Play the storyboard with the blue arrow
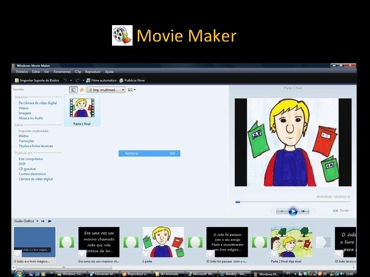This screenshot has height=277, width=370. [50, 221]
